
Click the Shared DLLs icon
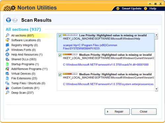click(x=7, y=59)
